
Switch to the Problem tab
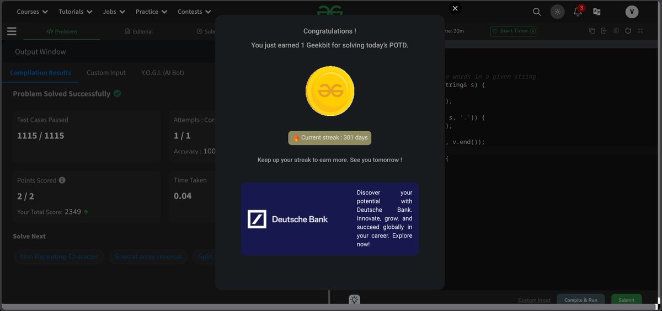coord(61,31)
